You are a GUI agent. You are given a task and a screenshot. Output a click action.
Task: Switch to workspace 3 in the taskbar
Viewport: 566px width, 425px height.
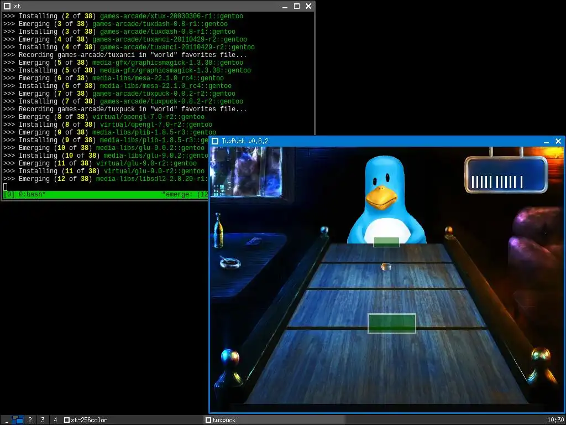[x=43, y=420]
